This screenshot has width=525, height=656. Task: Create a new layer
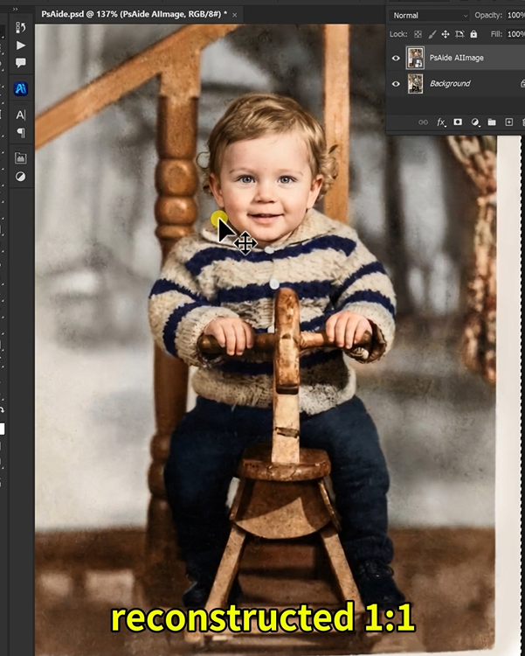click(508, 122)
